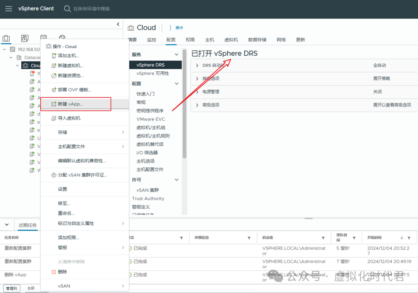The width and height of the screenshot is (418, 293).
Task: Click the filter icon for 详细信息 column
Action: click(x=249, y=238)
